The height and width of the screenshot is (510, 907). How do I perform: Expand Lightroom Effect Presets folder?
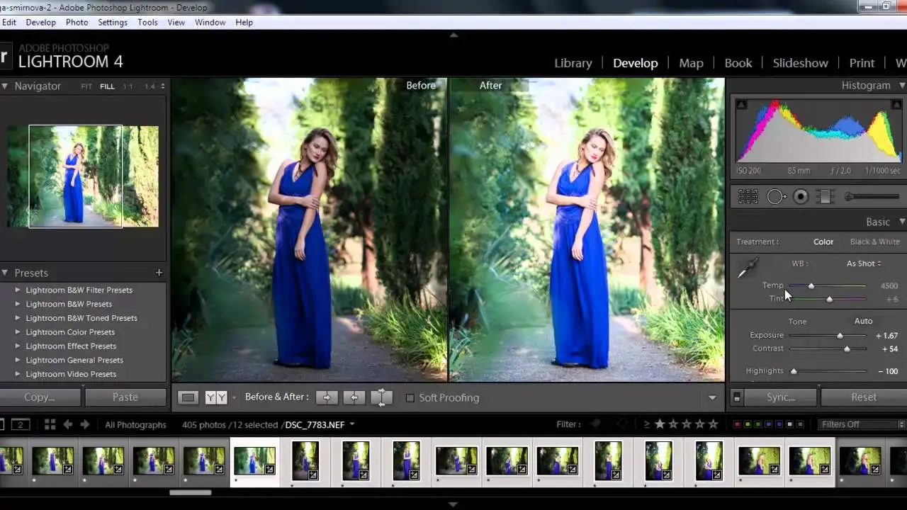pos(18,346)
